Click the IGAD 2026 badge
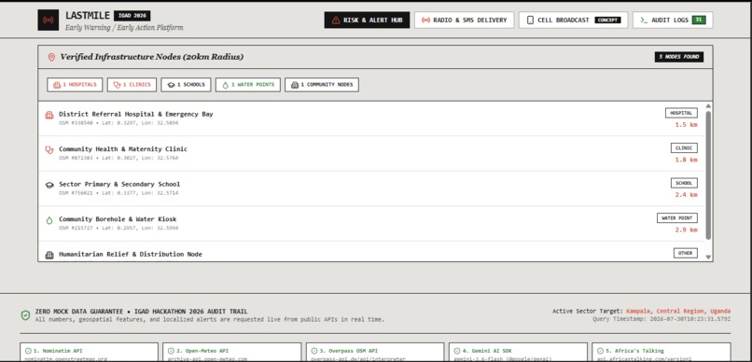This screenshot has width=752, height=362. coord(132,16)
